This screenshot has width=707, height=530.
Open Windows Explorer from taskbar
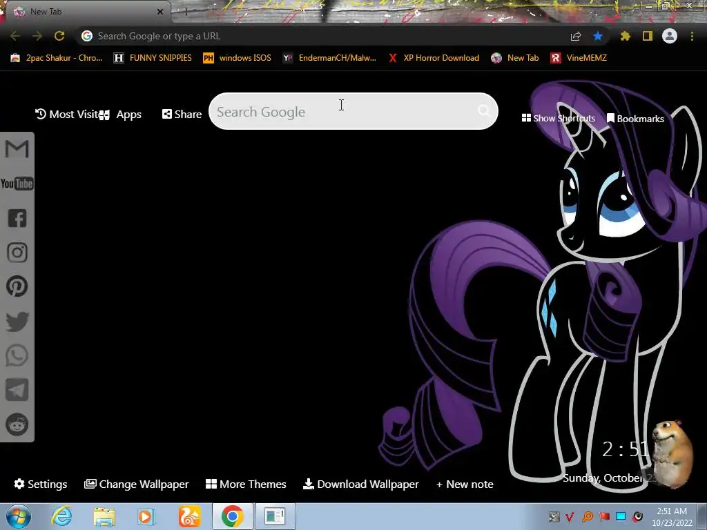tap(104, 516)
